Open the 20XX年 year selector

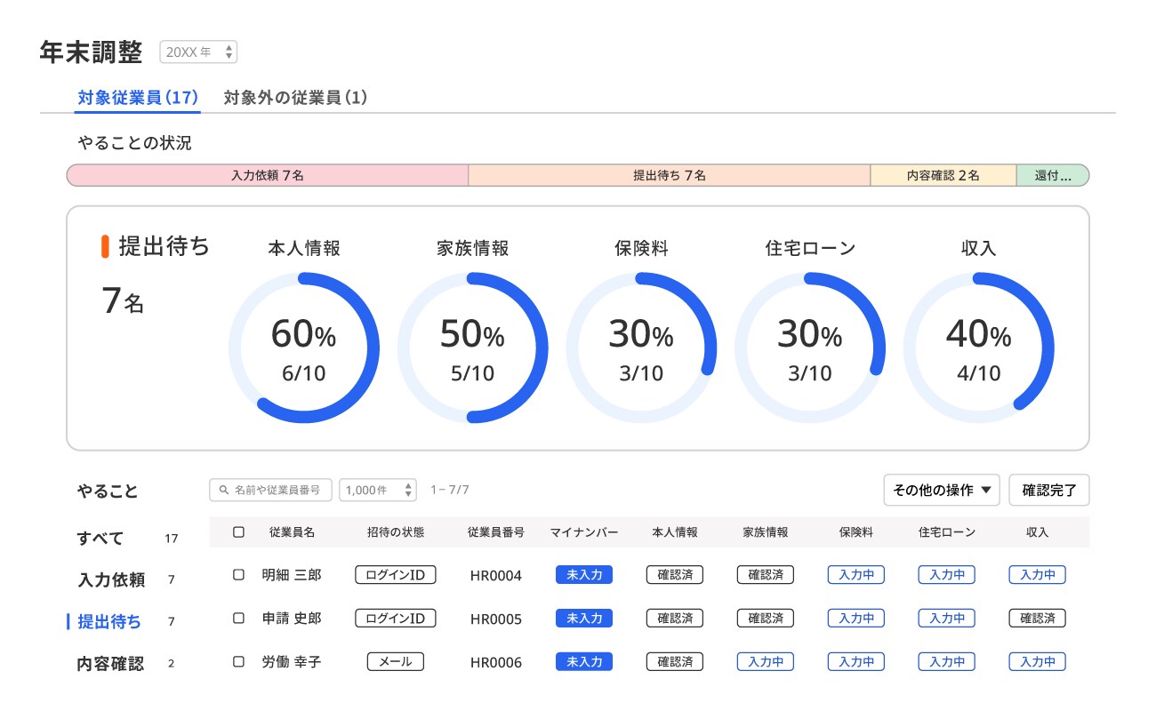tap(198, 52)
